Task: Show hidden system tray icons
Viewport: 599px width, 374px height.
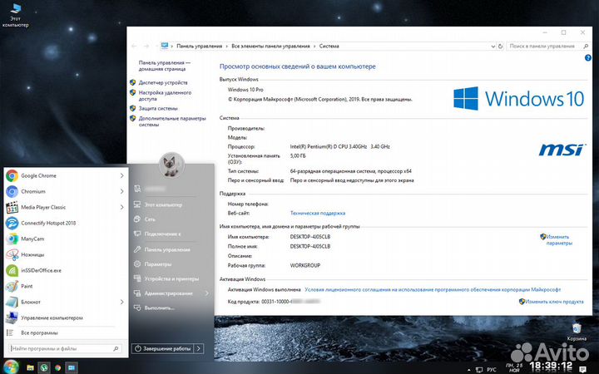Action: pos(469,370)
